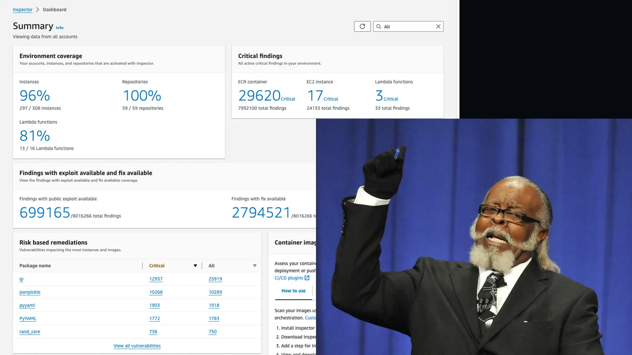Click the breadcrumb chevron separator
This screenshot has height=355, width=632.
(x=38, y=10)
